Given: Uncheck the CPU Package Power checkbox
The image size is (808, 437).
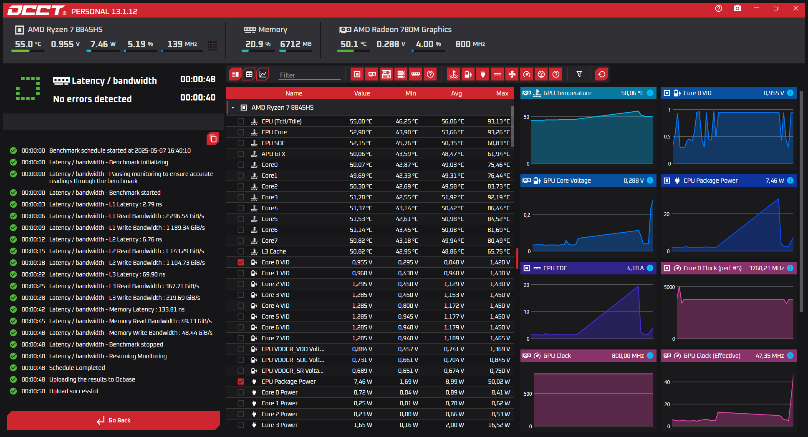Looking at the screenshot, I should pyautogui.click(x=241, y=382).
